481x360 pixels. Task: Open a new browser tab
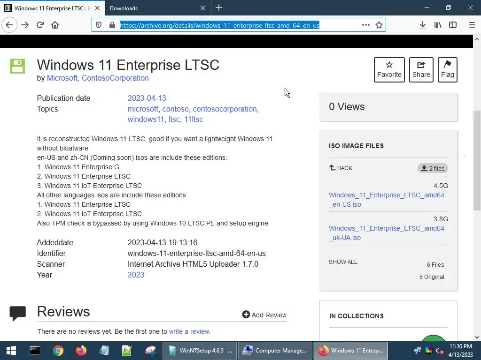219,7
